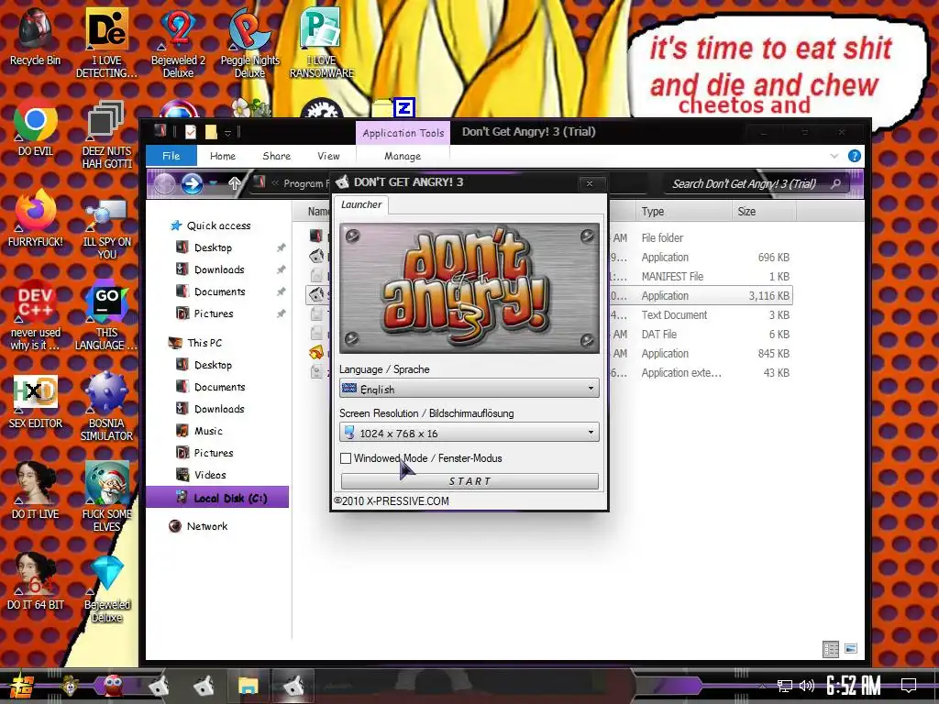This screenshot has width=939, height=704.
Task: Click the Don't Get Angry logo banner
Action: (469, 289)
